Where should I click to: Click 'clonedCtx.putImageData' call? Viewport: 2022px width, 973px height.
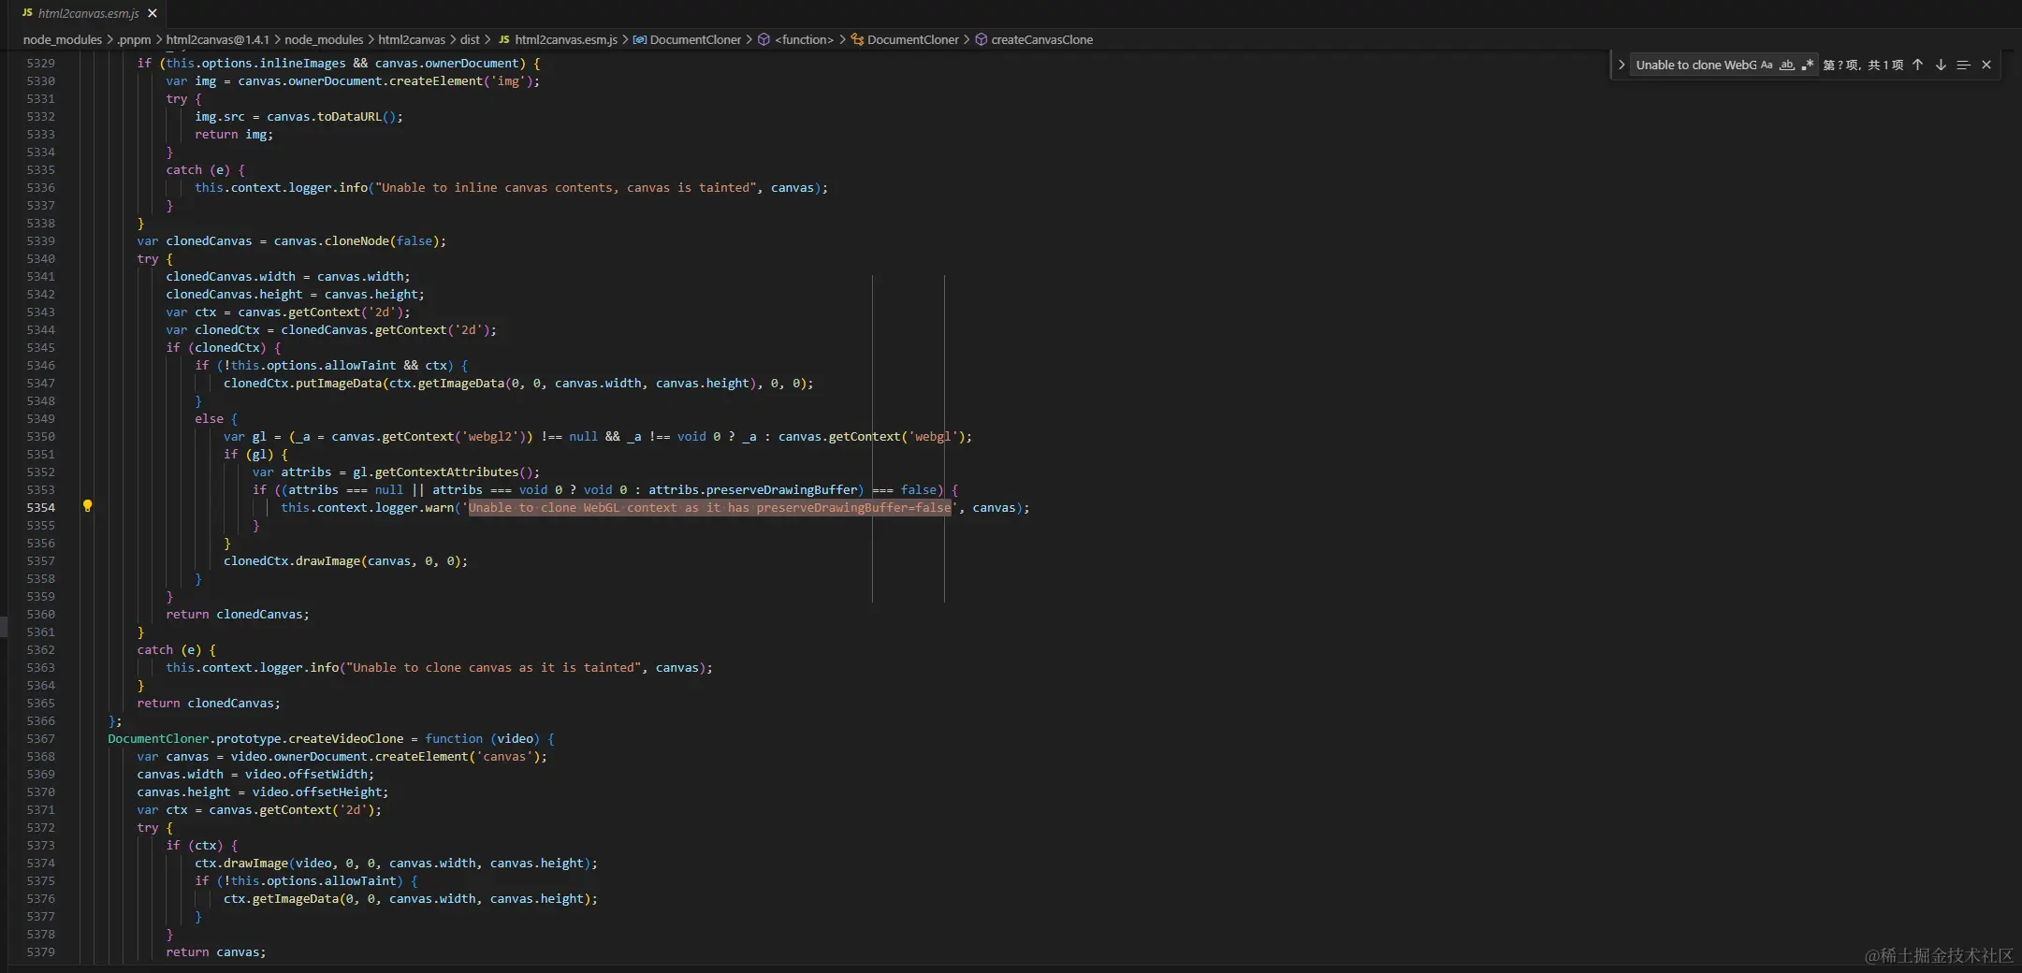(302, 383)
